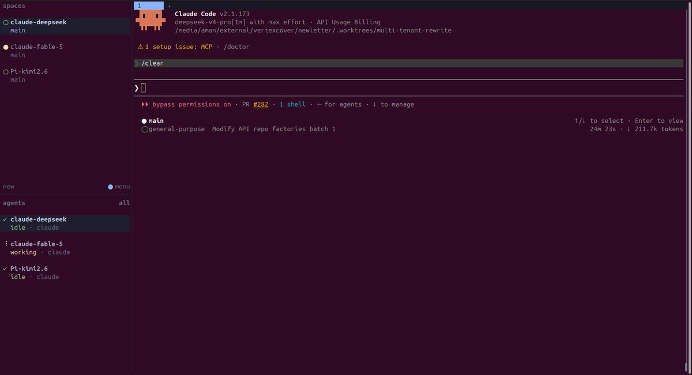
Task: Click the worktree path text in header
Action: (x=313, y=31)
